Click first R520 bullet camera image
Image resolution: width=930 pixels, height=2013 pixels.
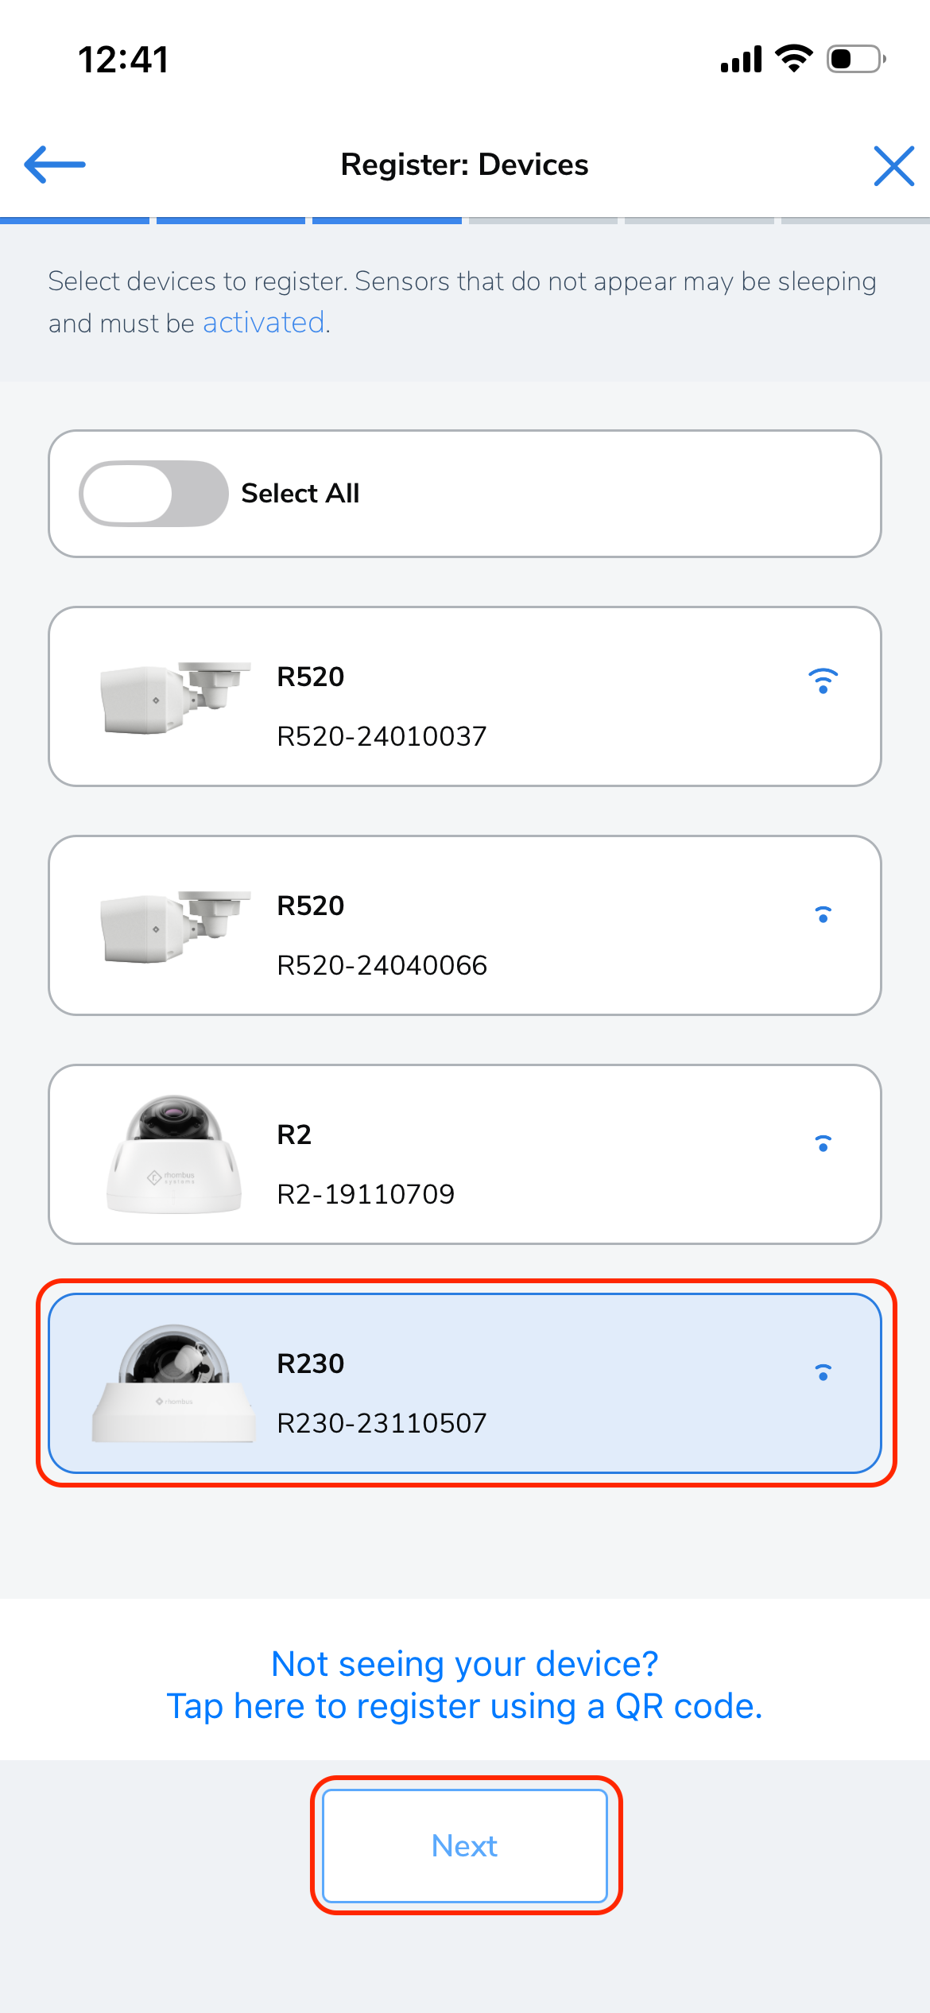pos(175,698)
